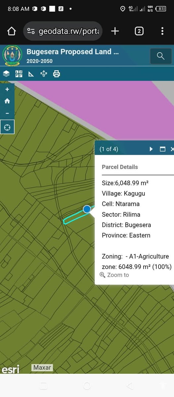Screen dimensions: 174x397
Task: Go to browser home page
Action: 11,31
